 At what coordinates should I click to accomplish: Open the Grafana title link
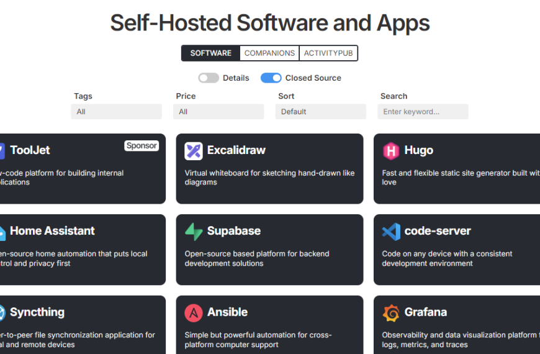pyautogui.click(x=426, y=312)
